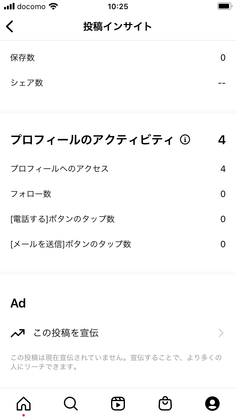Select the プロフィールへのアクセス row
This screenshot has width=236, height=419.
(x=118, y=169)
